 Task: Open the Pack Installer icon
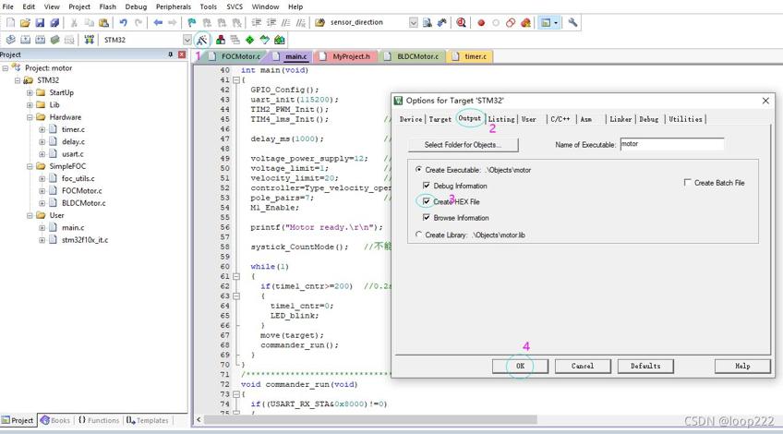click(279, 40)
